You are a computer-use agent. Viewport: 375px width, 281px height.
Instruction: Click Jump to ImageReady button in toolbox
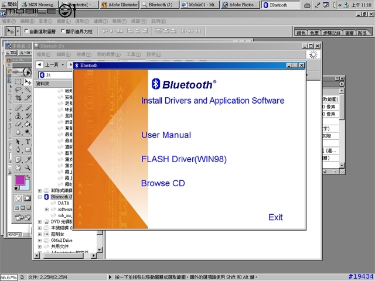[x=23, y=217]
